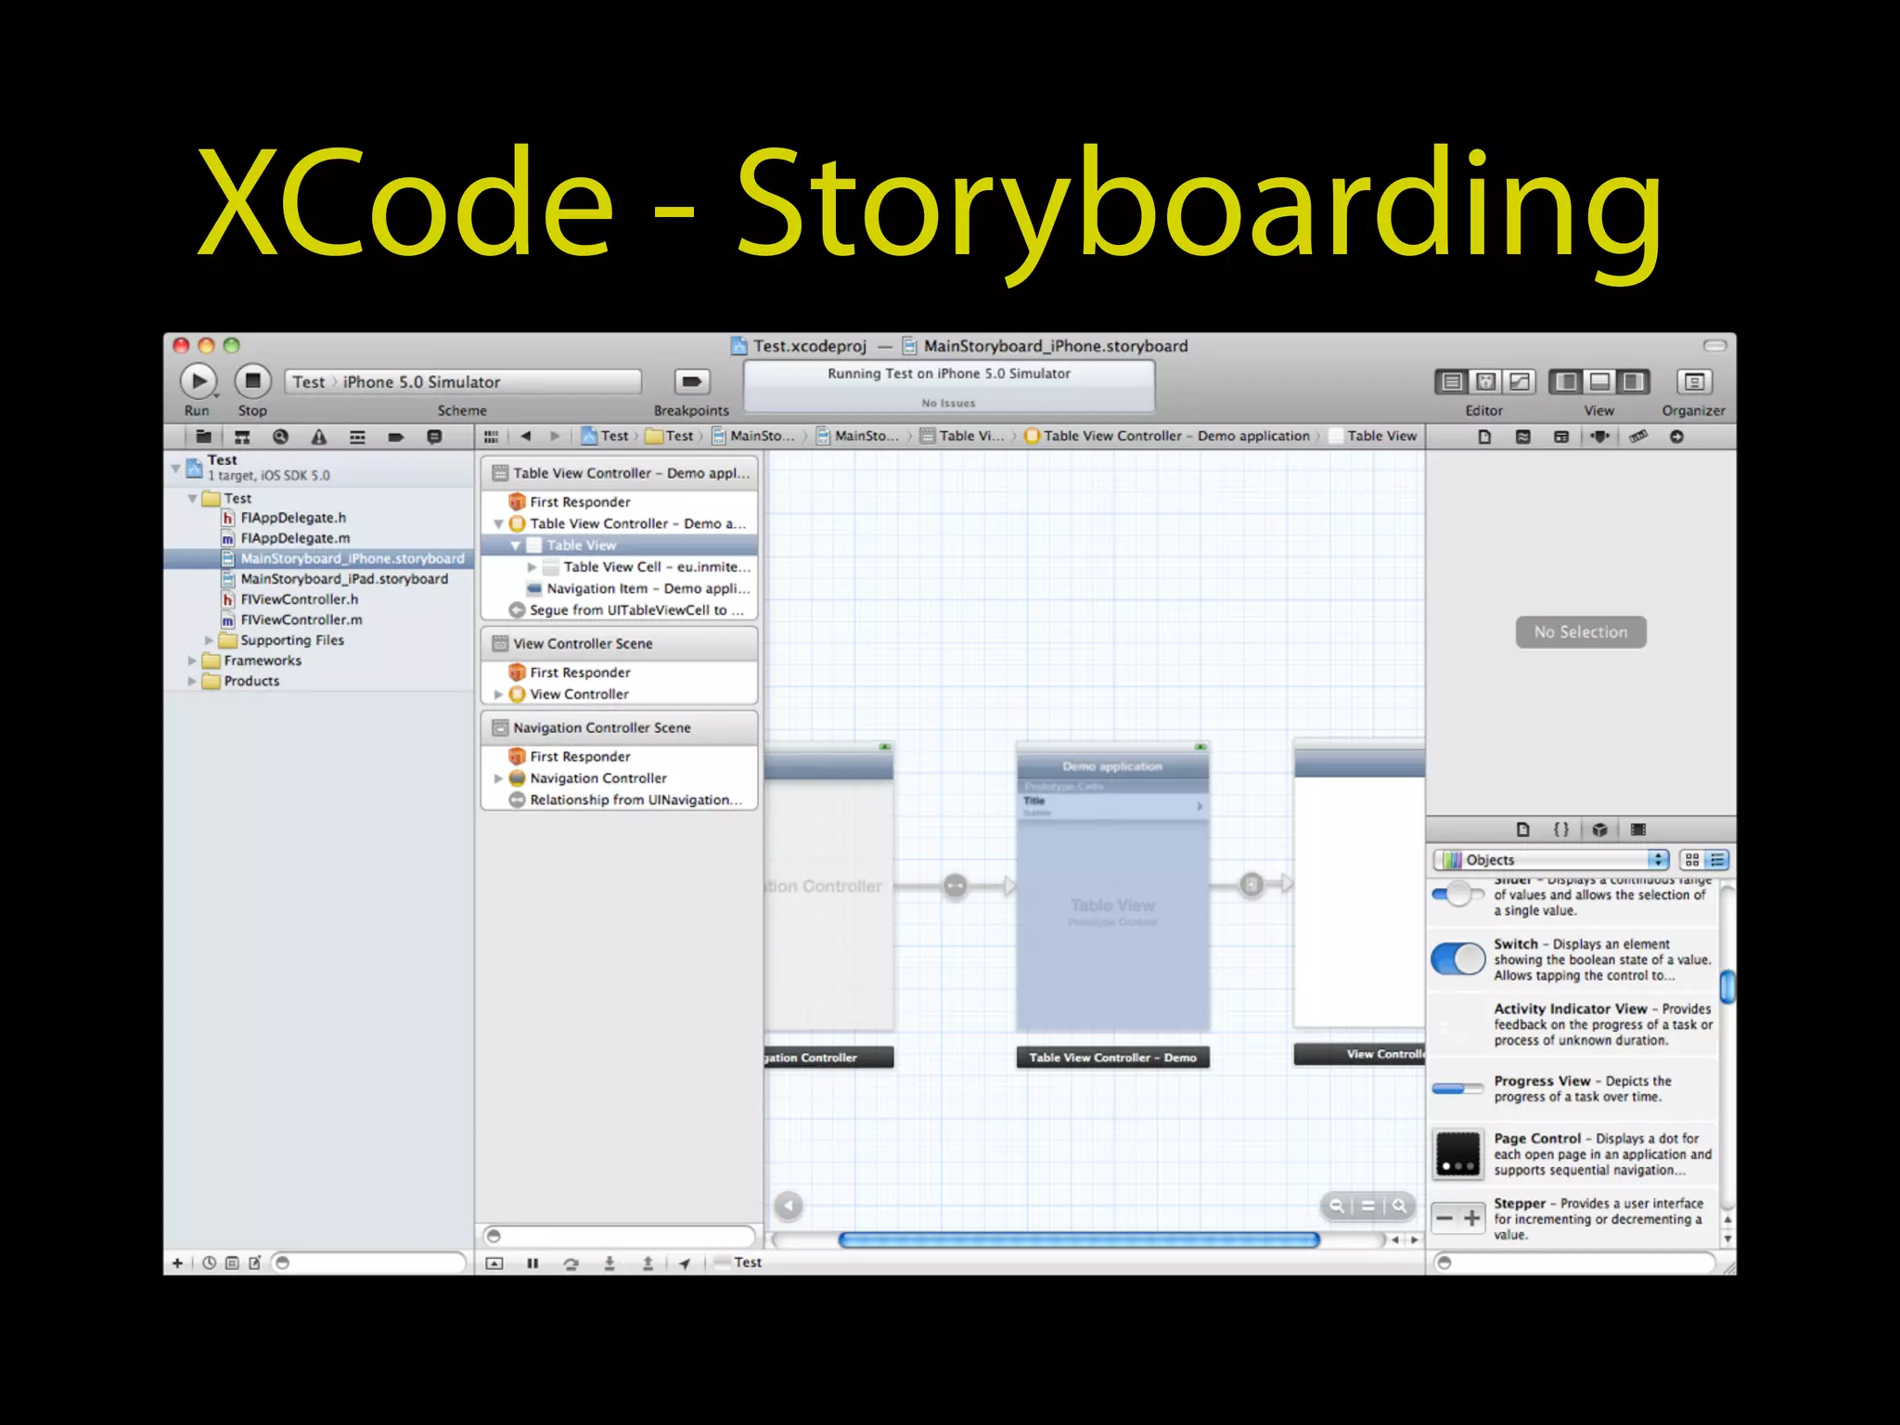Reset storyboard canvas zoom to actual size
1900x1425 pixels.
coord(1368,1206)
